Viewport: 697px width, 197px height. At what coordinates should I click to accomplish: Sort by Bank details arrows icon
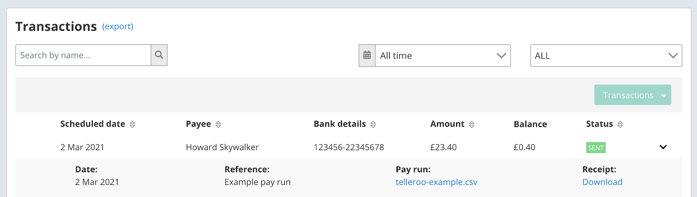click(373, 125)
